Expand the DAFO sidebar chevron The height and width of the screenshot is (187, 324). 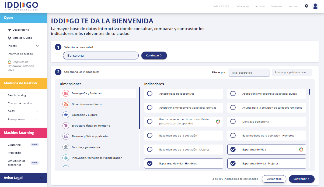pos(37,112)
